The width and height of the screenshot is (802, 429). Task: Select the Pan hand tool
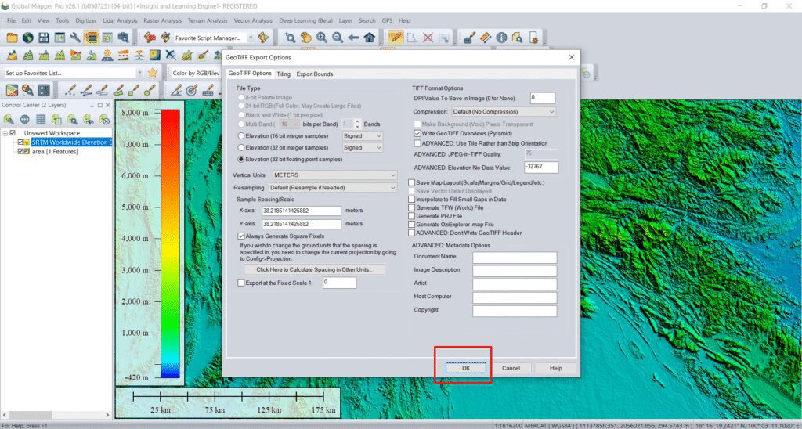tap(306, 38)
